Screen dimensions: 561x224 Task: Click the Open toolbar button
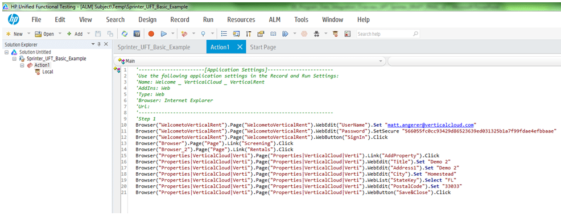tap(44, 34)
